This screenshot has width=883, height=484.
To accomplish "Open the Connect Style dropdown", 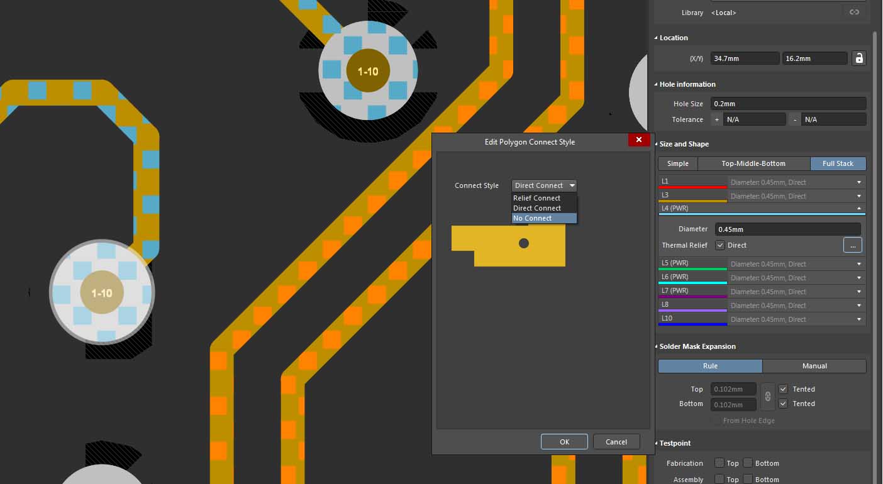I will pos(544,185).
